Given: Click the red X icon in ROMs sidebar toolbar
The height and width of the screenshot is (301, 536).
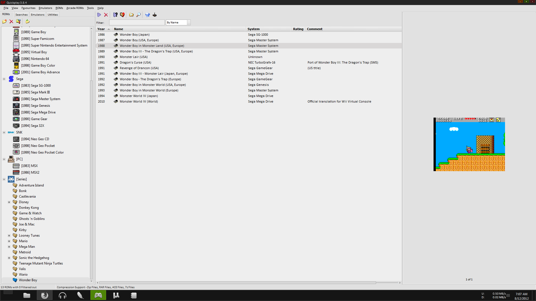Looking at the screenshot, I should [11, 21].
